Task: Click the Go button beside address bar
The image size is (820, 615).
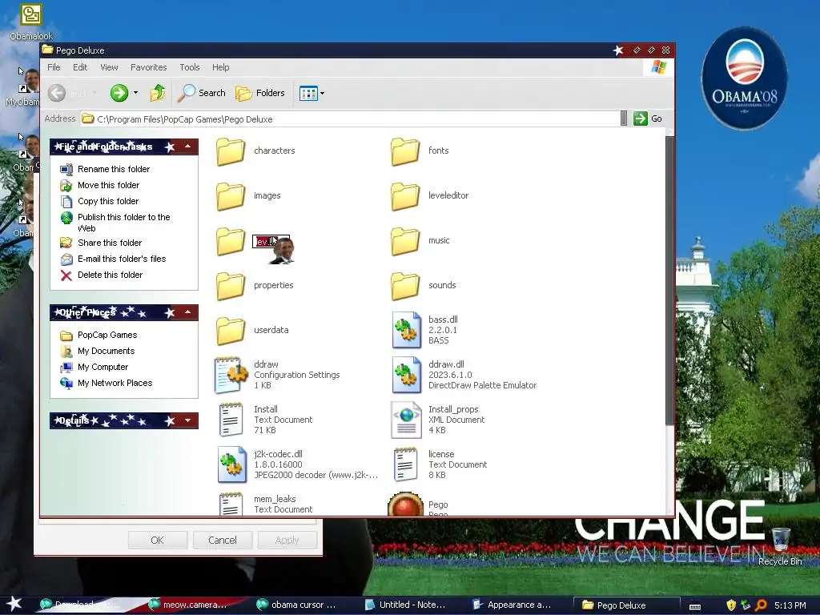Action: tap(648, 119)
